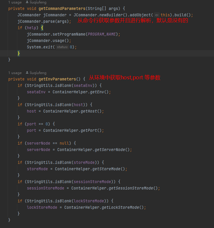Click author hint liuqiufeng above getEnvParameters
This screenshot has width=214, height=228.
pyautogui.click(x=36, y=73)
